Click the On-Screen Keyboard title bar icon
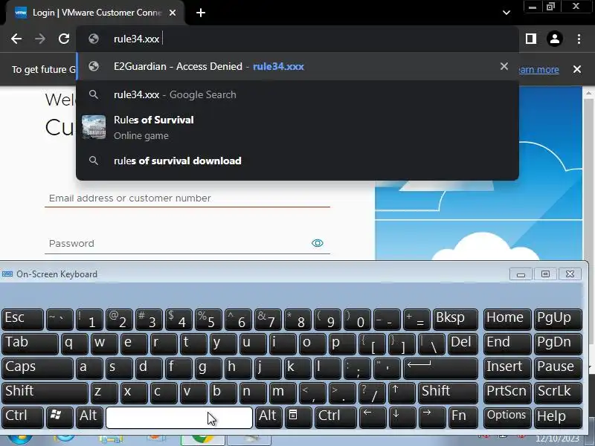This screenshot has width=595, height=446. click(x=7, y=274)
